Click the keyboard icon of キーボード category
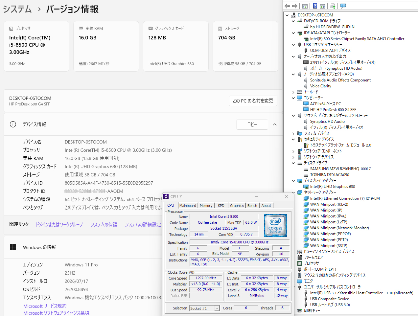Screen dimensions: 418x316 pyautogui.click(x=300, y=92)
